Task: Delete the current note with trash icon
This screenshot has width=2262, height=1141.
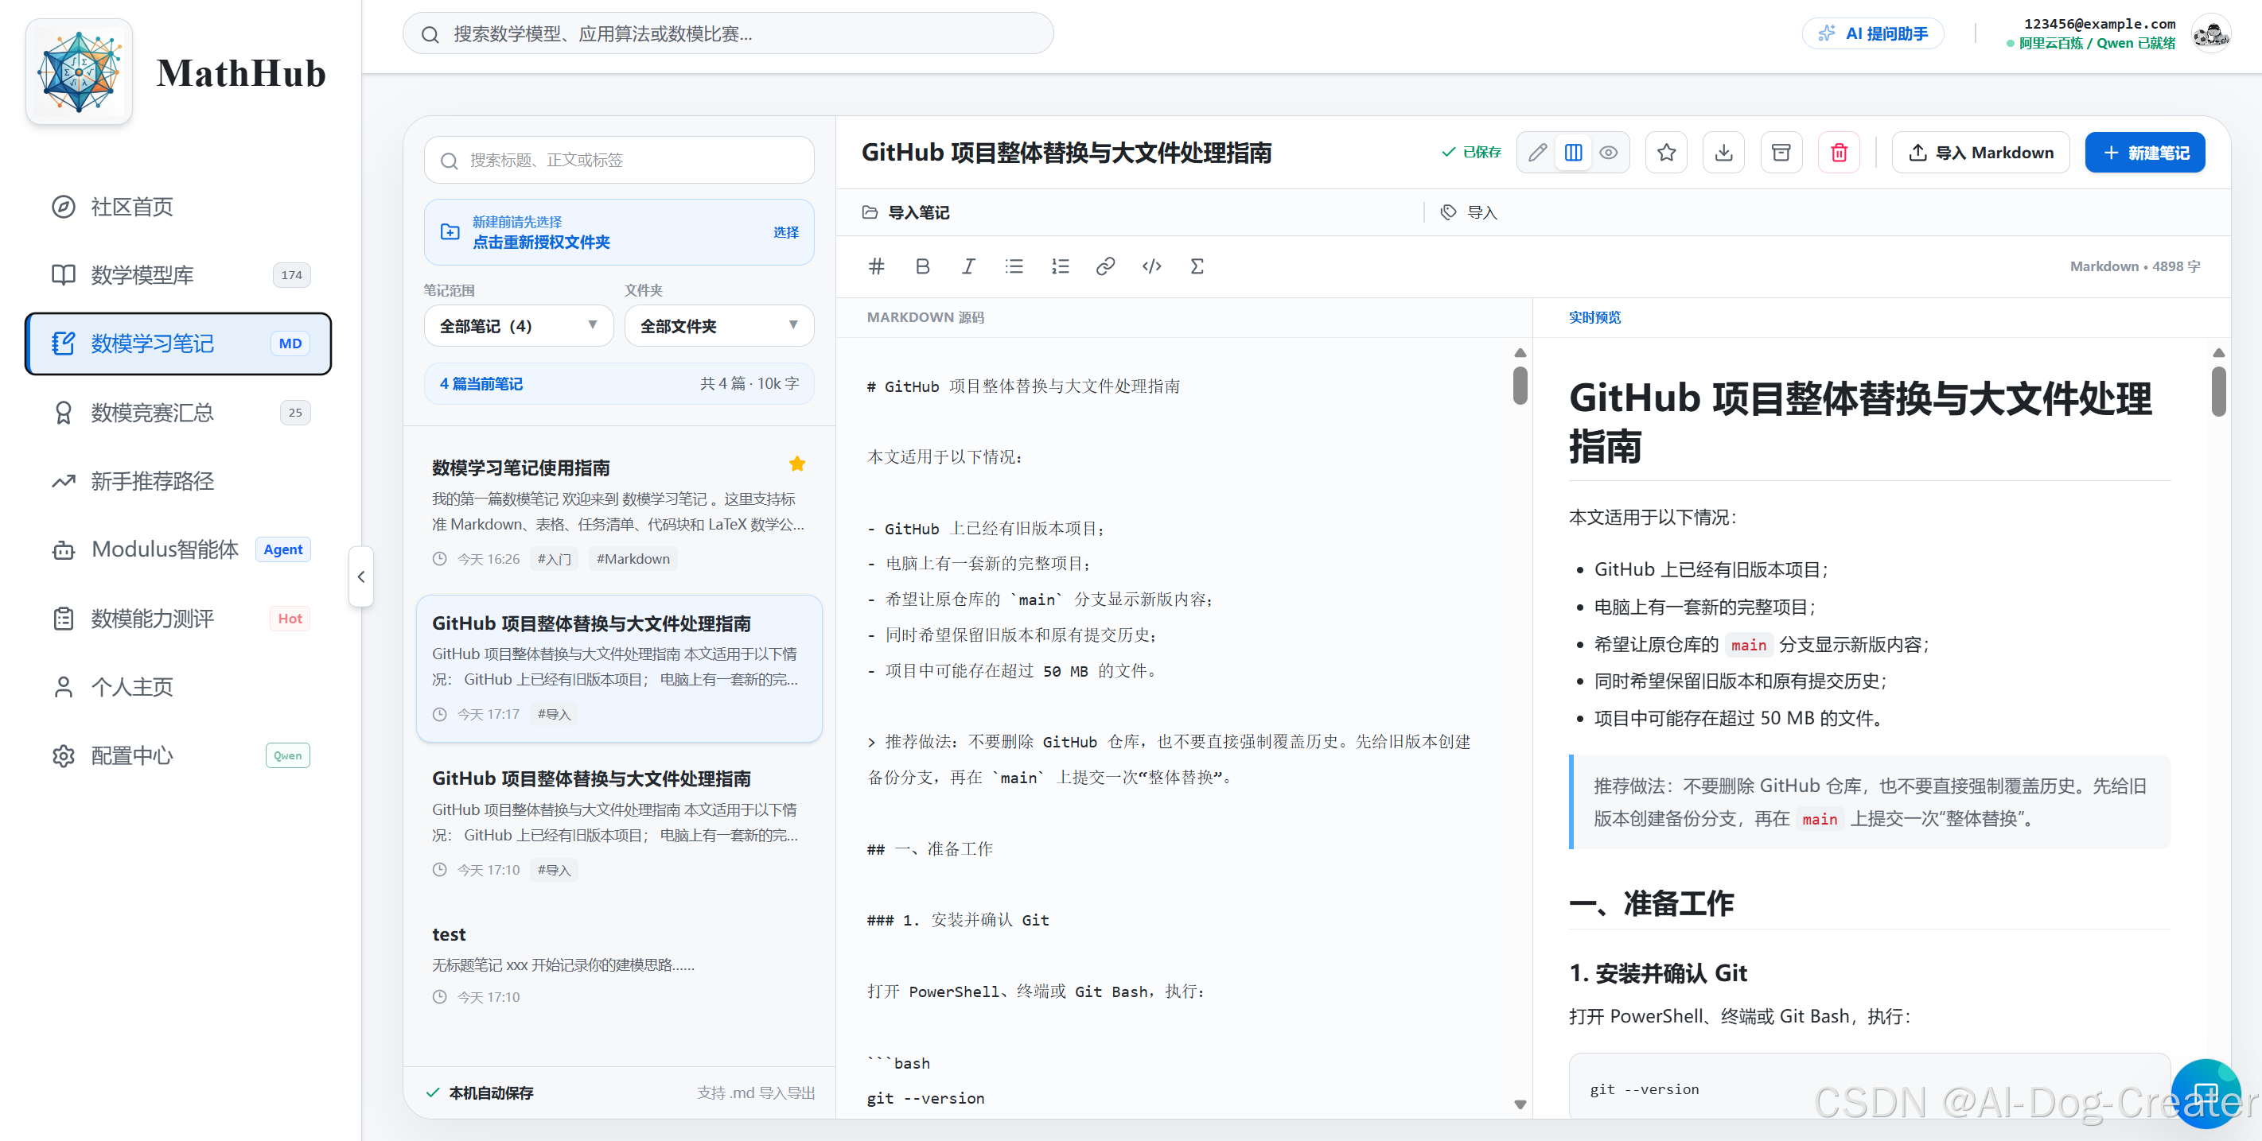Action: [x=1839, y=153]
